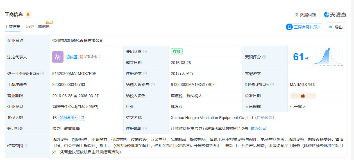Click the 存续 status tag
354x160 pixels.
[177, 52]
